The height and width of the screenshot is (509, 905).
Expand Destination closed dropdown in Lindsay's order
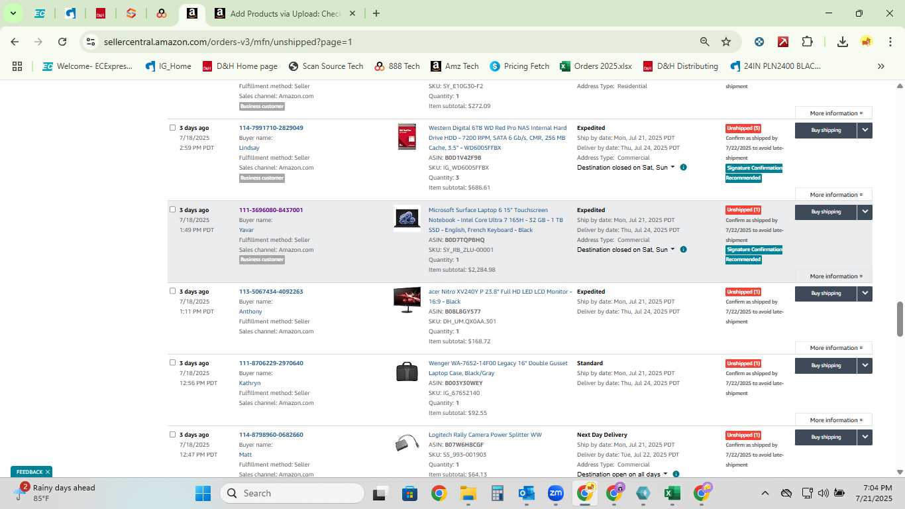pos(625,168)
